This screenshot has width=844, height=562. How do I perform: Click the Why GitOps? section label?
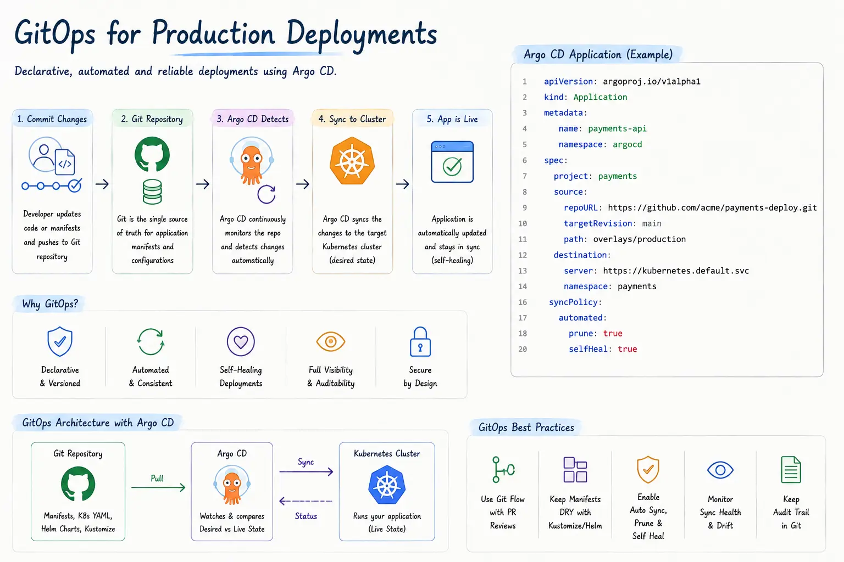(x=49, y=304)
